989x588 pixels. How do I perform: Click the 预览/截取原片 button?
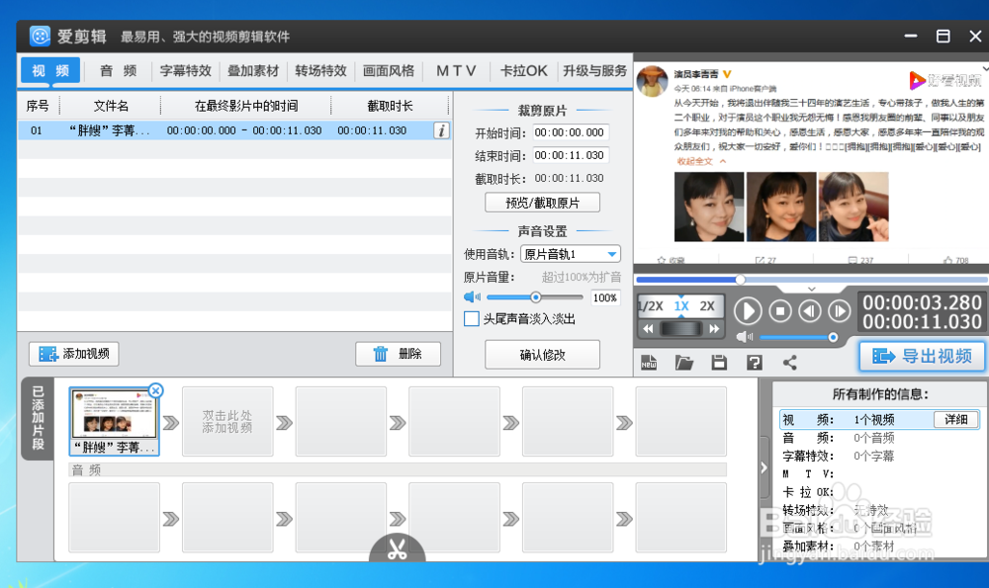click(x=542, y=202)
